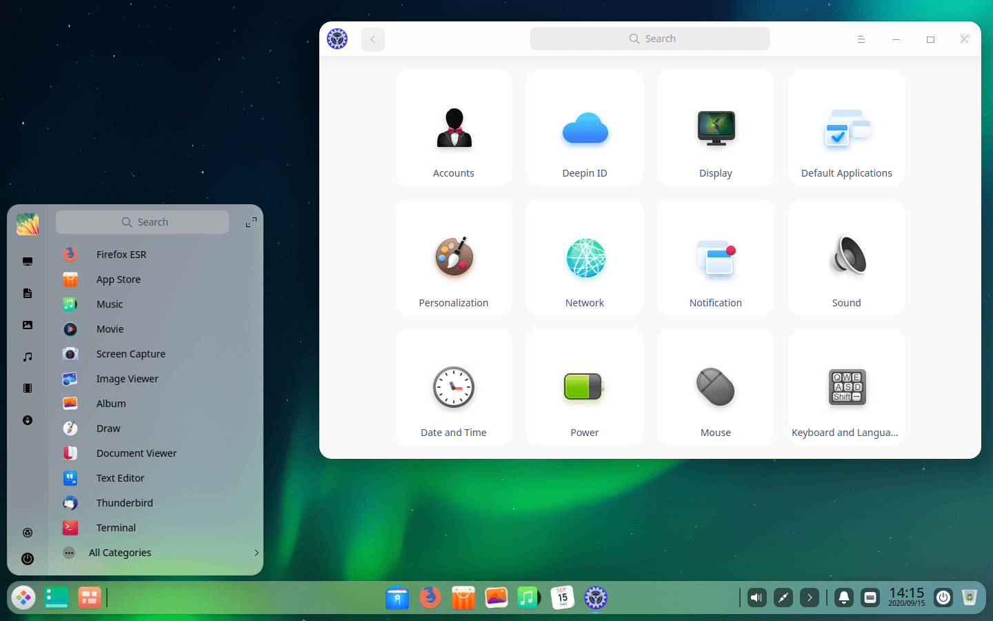Screen dimensions: 993x621
Task: Click the Control Center search field
Action: click(x=650, y=39)
